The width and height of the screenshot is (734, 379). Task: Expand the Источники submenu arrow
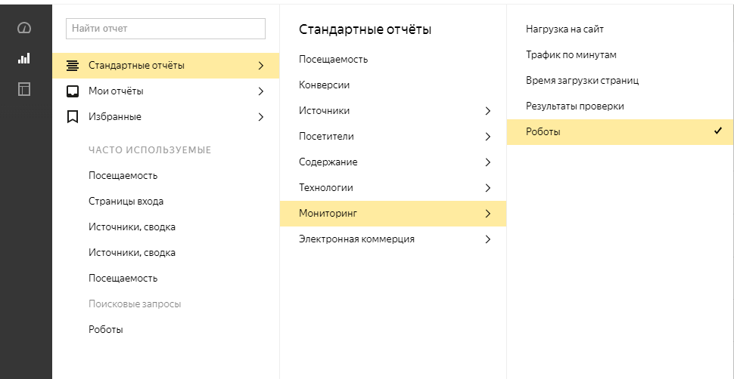pyautogui.click(x=487, y=111)
